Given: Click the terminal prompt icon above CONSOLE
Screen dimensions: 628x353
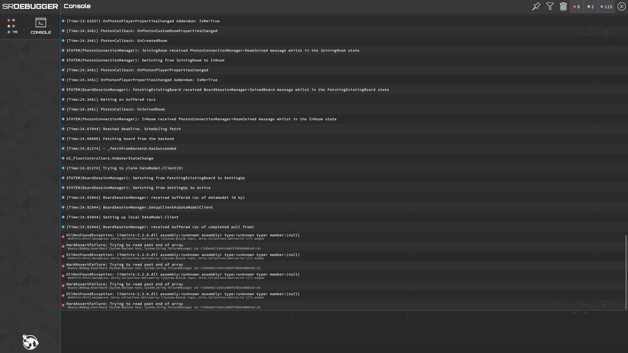Looking at the screenshot, I should click(41, 23).
